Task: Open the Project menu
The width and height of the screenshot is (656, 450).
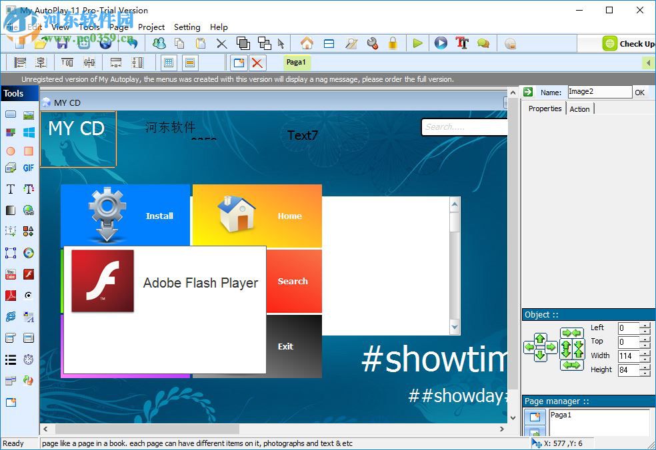Action: (151, 27)
